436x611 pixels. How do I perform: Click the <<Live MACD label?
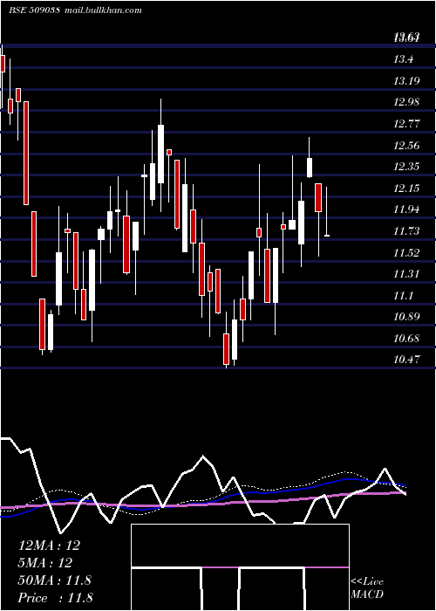(x=367, y=587)
